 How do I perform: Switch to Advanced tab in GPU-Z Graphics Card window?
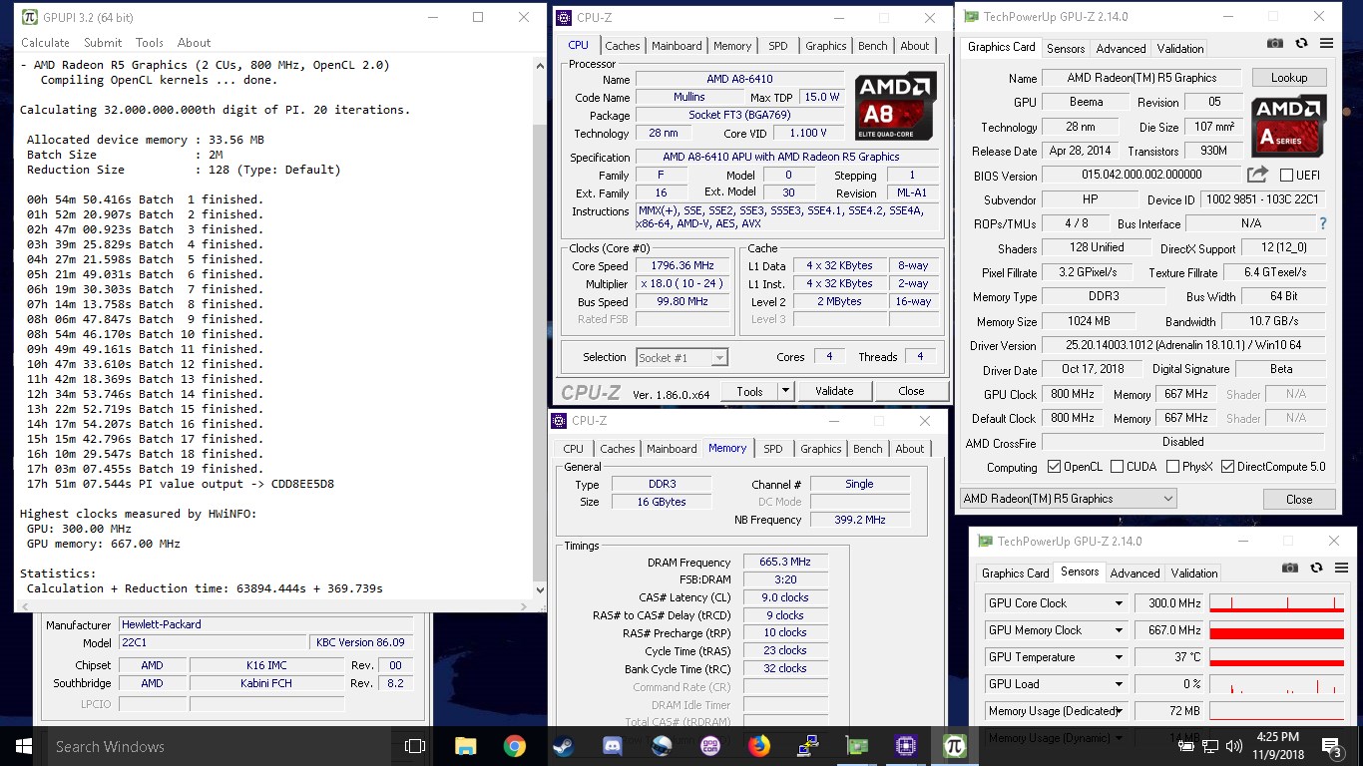click(1121, 48)
